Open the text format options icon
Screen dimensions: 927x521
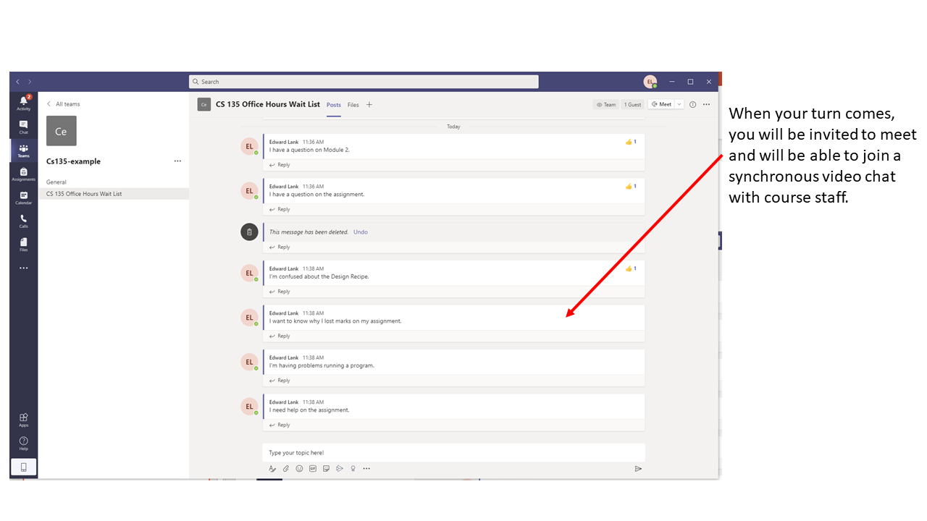coord(272,469)
